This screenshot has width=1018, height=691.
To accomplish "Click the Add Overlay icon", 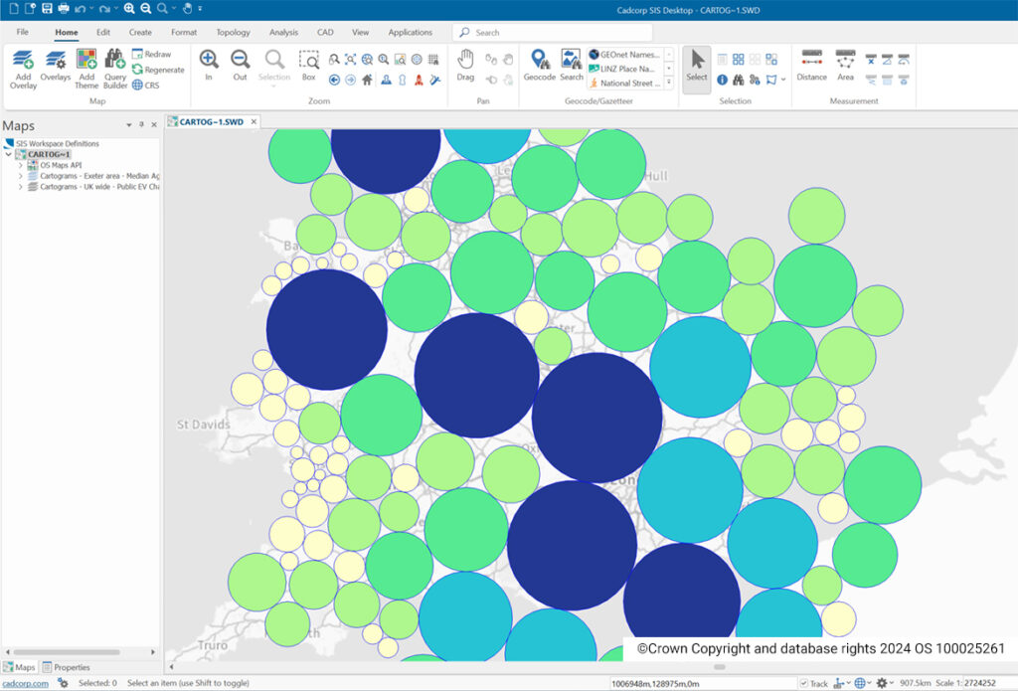I will pos(23,60).
